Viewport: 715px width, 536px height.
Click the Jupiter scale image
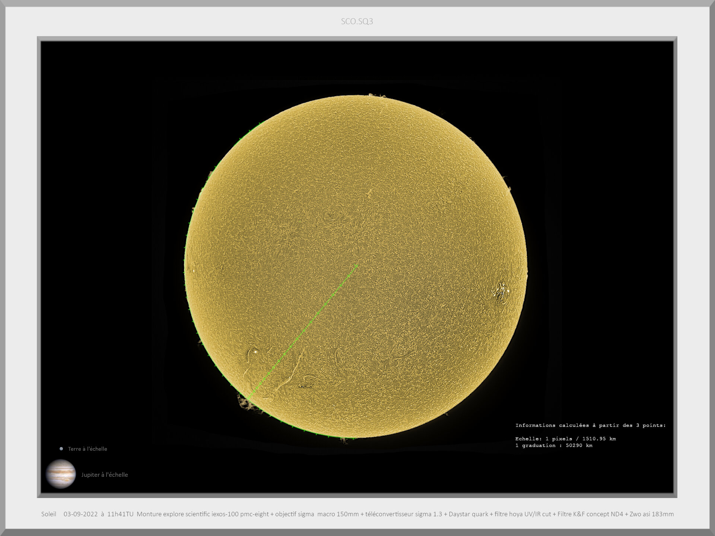[x=61, y=474]
